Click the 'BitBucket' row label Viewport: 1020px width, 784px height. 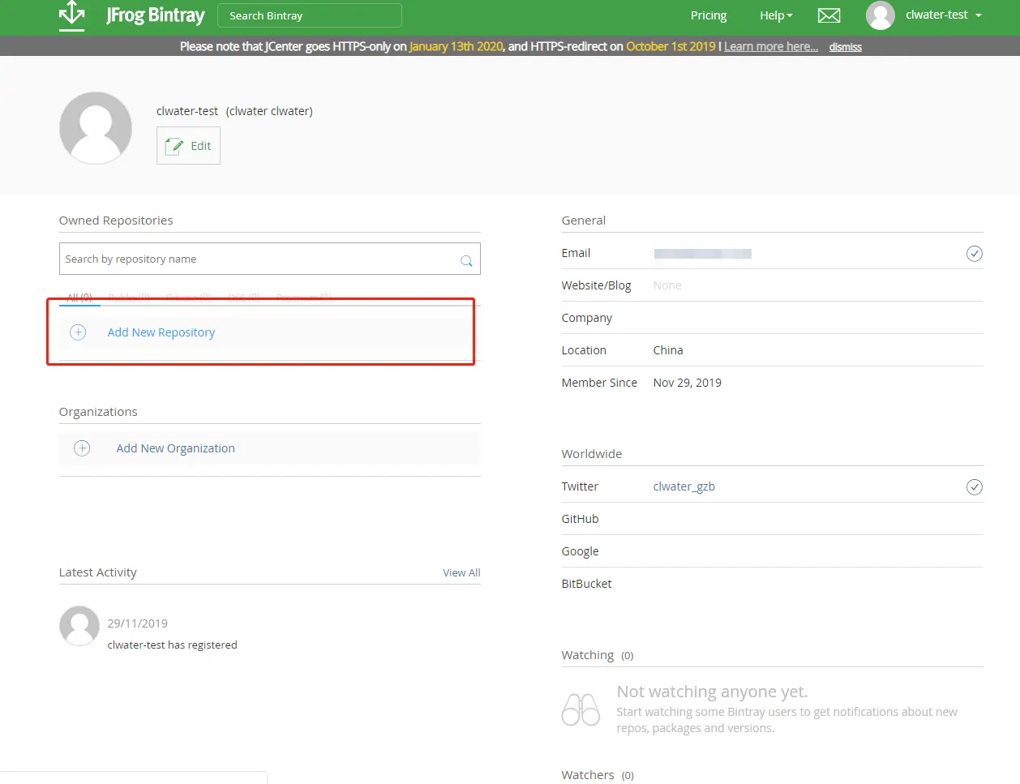[x=587, y=584]
